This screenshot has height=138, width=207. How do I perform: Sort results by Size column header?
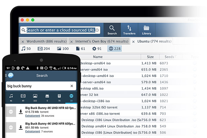coord(150,57)
